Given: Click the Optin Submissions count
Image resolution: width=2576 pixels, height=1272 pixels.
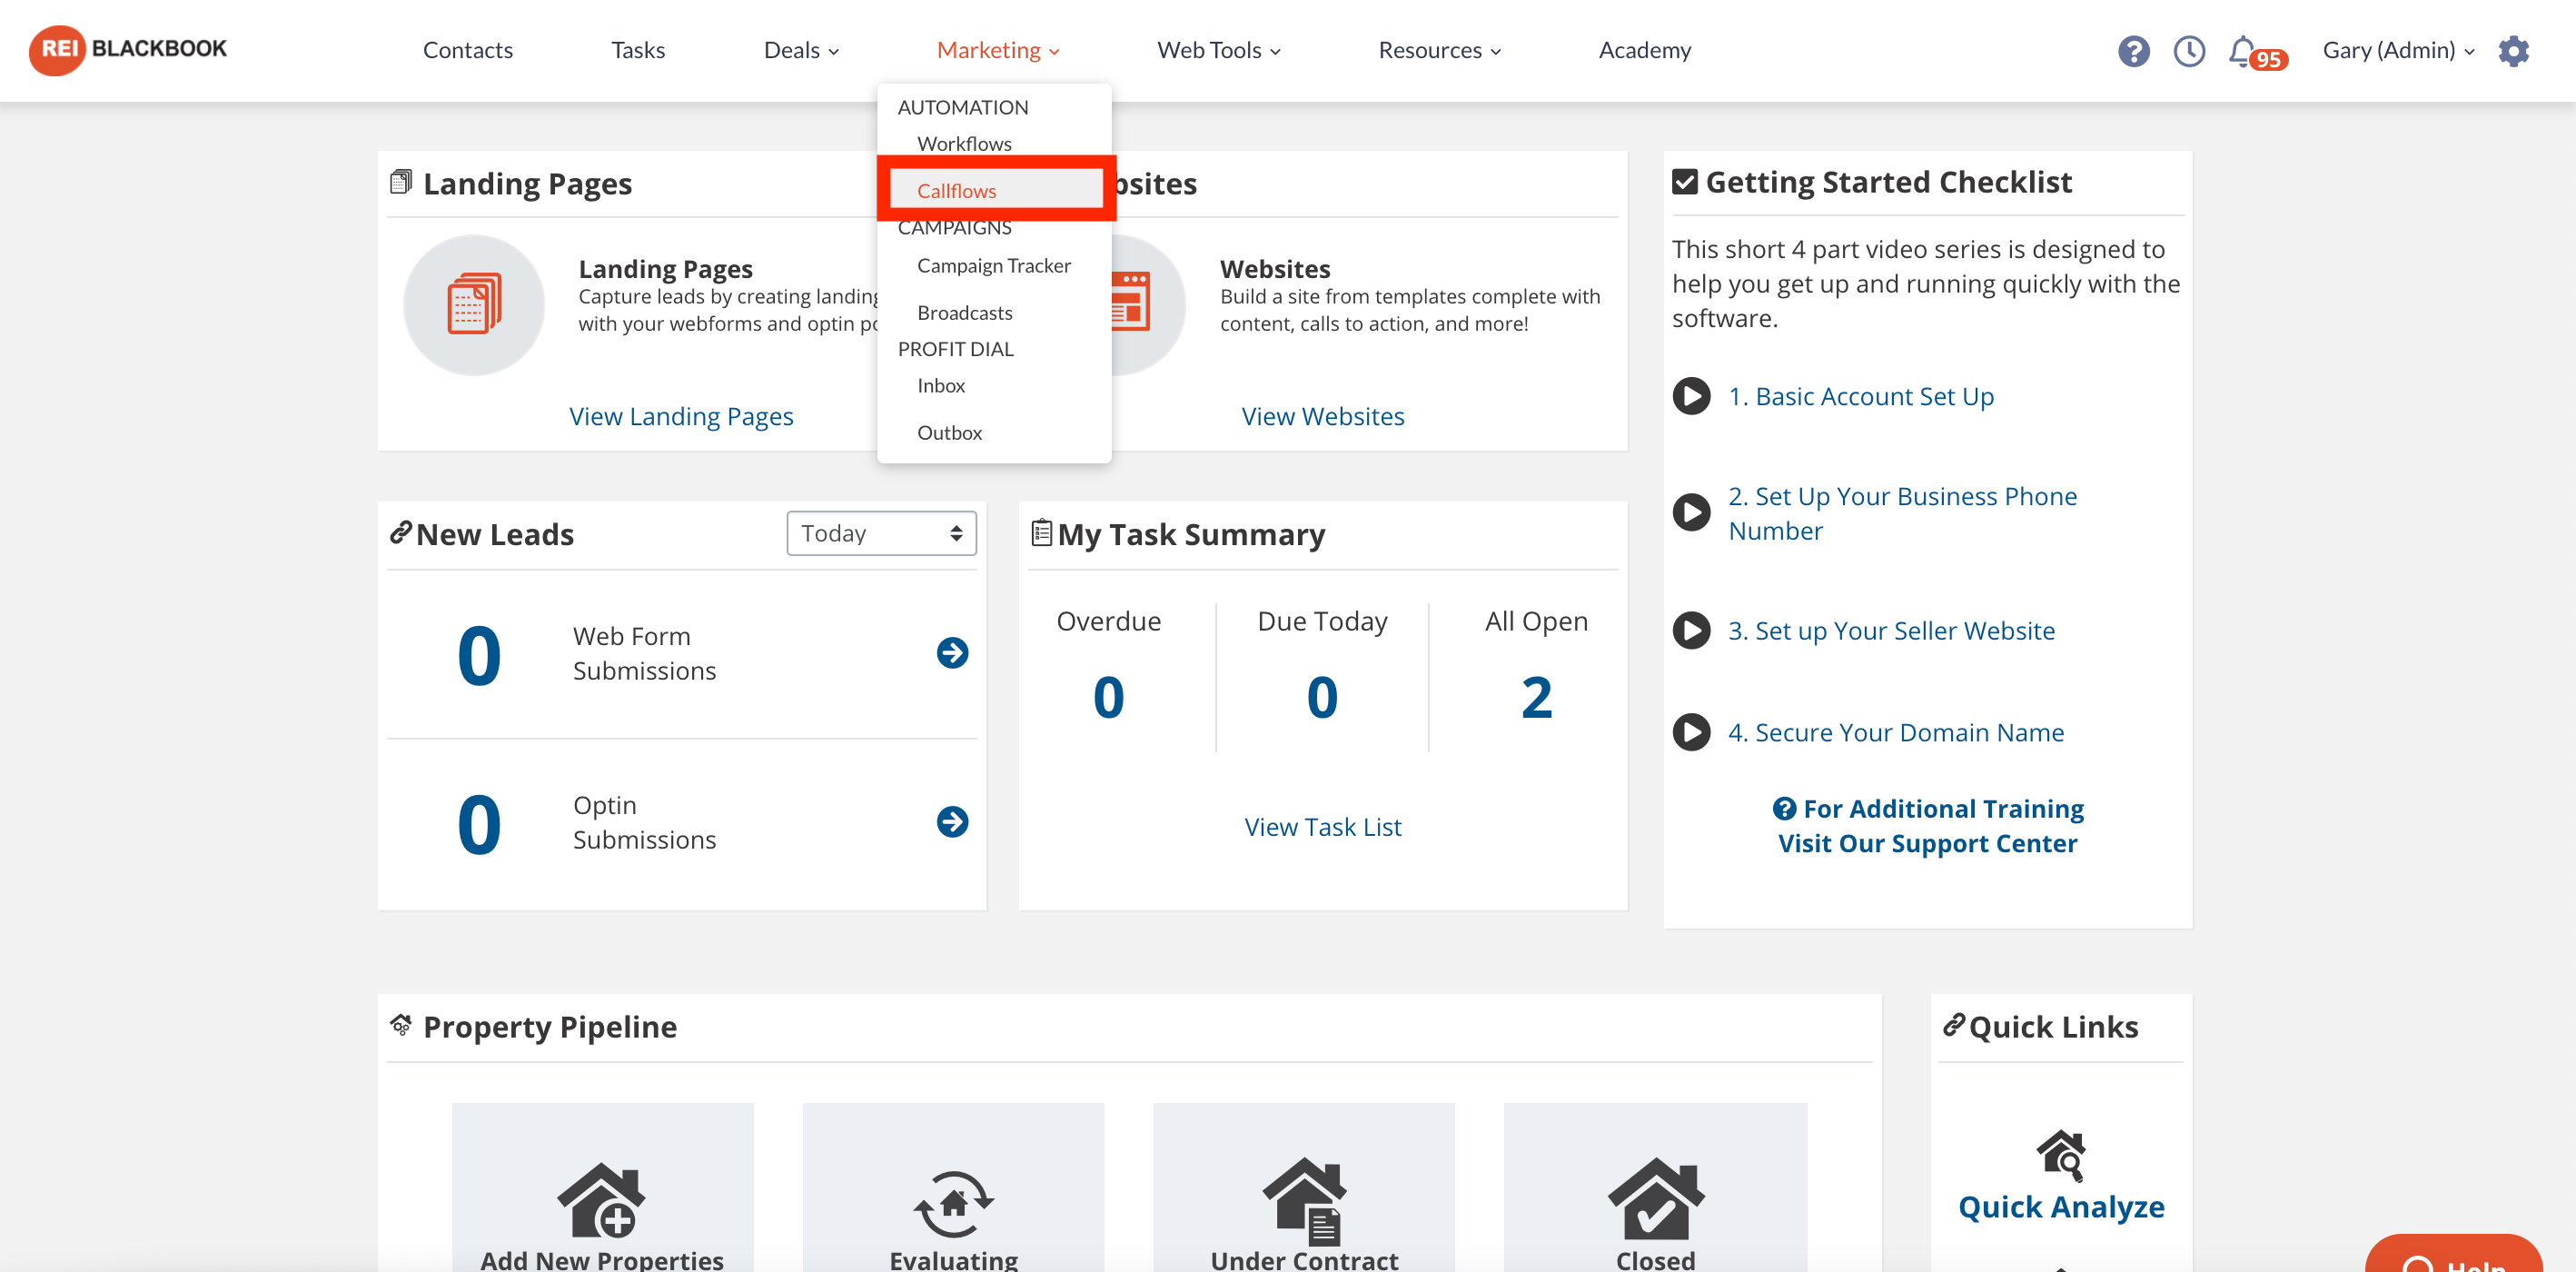Looking at the screenshot, I should coord(479,825).
